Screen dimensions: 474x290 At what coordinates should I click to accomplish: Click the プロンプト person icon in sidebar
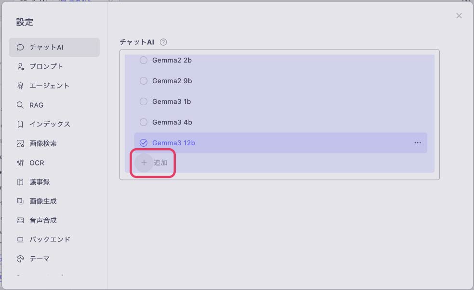(20, 66)
